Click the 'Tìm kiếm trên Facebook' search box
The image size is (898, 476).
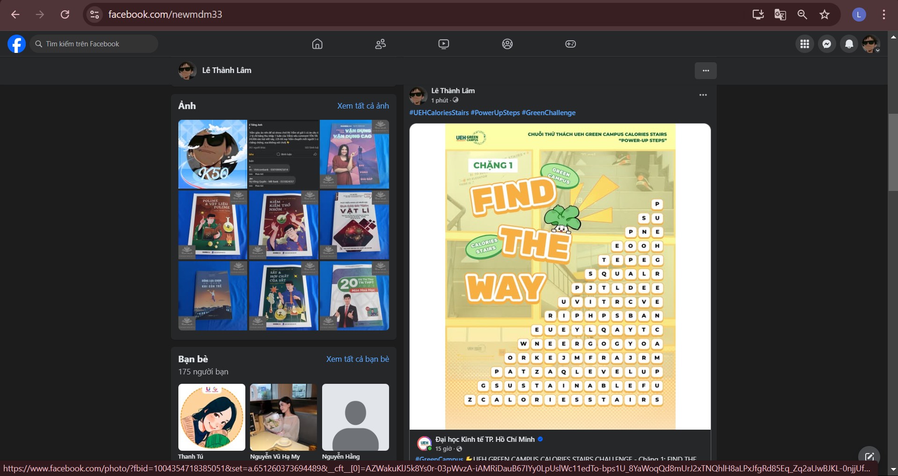(94, 44)
